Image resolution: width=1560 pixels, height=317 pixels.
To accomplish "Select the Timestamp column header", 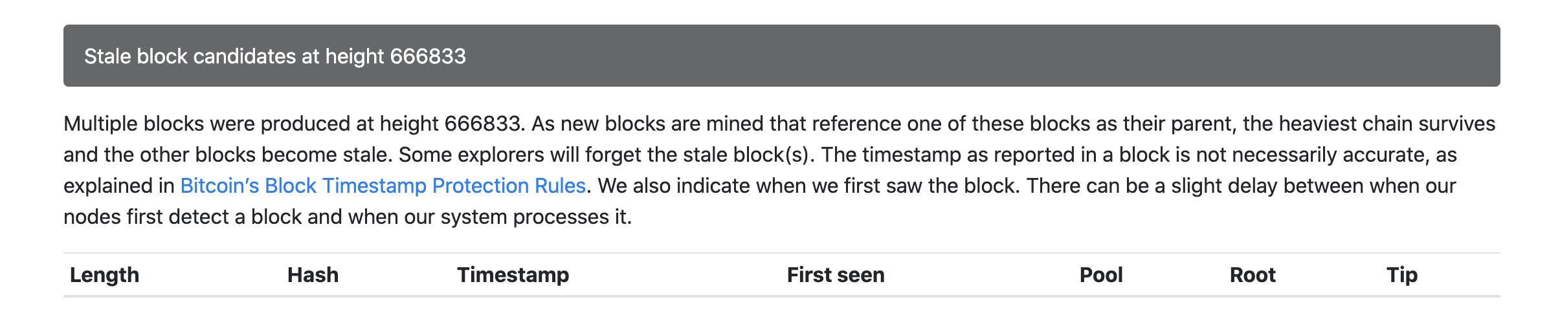I will [x=513, y=275].
